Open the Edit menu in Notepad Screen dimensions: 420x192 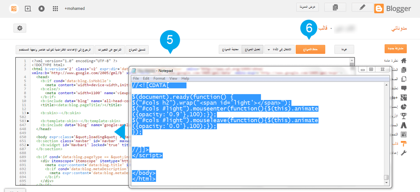[x=146, y=78]
